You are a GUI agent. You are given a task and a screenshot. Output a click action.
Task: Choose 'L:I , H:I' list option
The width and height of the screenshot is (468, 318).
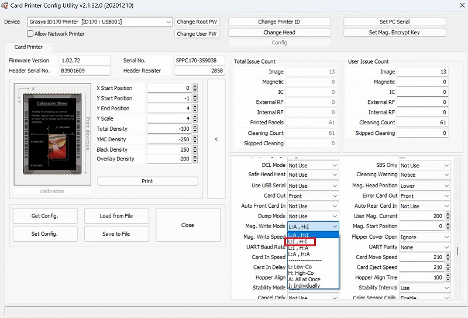313,242
